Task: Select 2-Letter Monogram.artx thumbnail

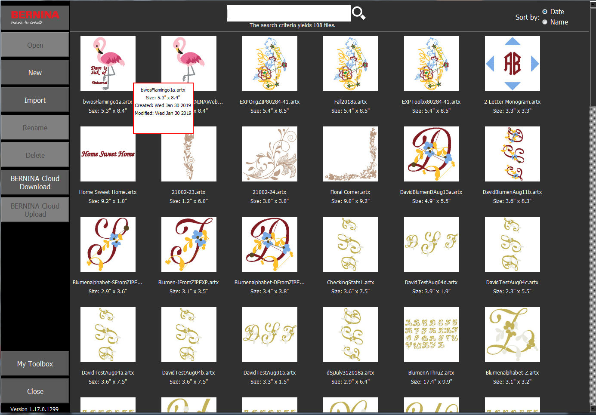Action: tap(513, 64)
